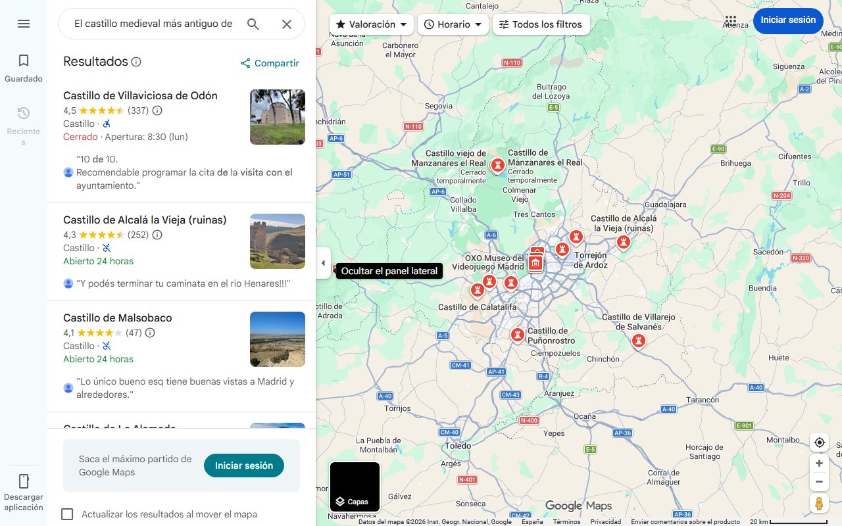Open the Horario filter dropdown

pos(453,24)
